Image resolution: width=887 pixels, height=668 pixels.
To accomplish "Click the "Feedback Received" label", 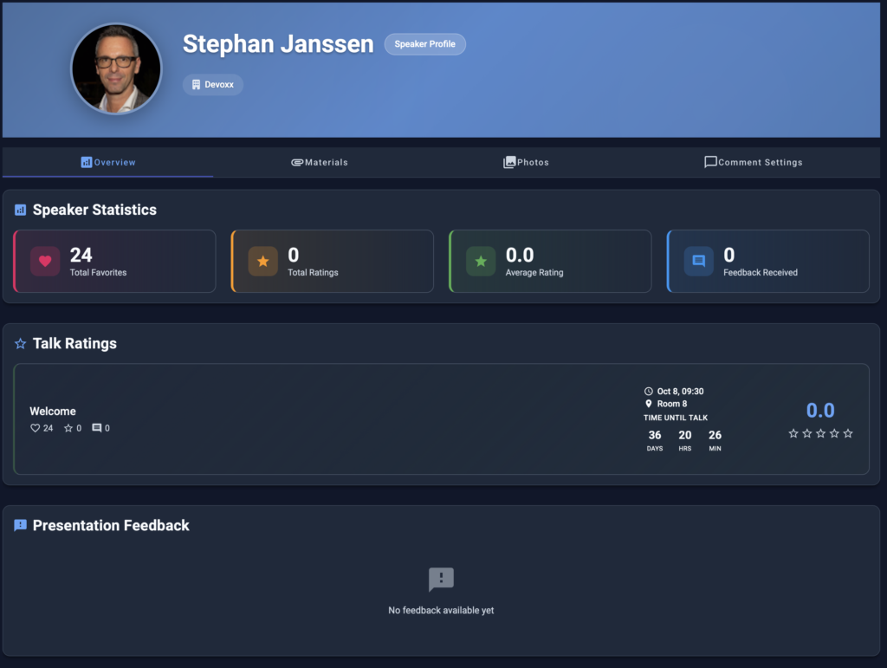I will click(761, 273).
